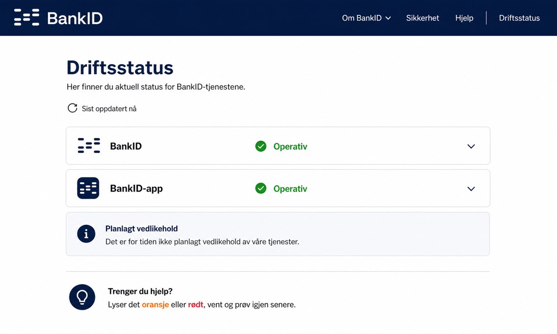Open the Hjelp menu item
The height and width of the screenshot is (334, 557).
point(464,18)
